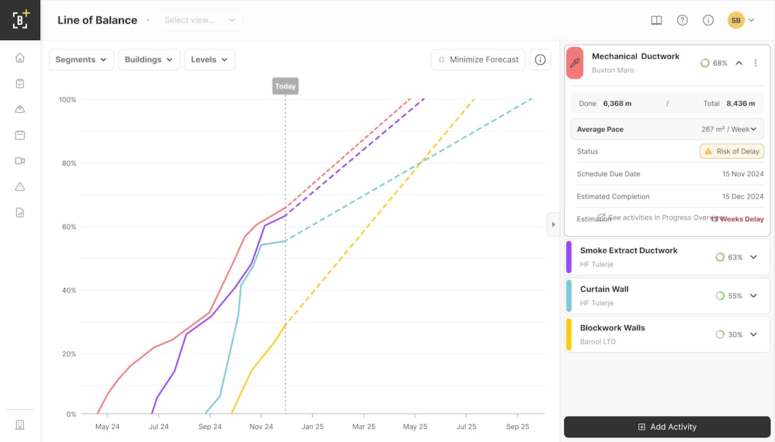Screen dimensions: 775x442
Task: Open the reports chart icon in sidebar
Action: [x=20, y=212]
